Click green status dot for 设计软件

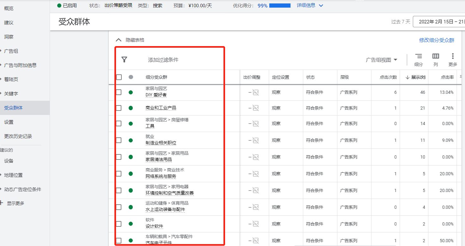(131, 224)
